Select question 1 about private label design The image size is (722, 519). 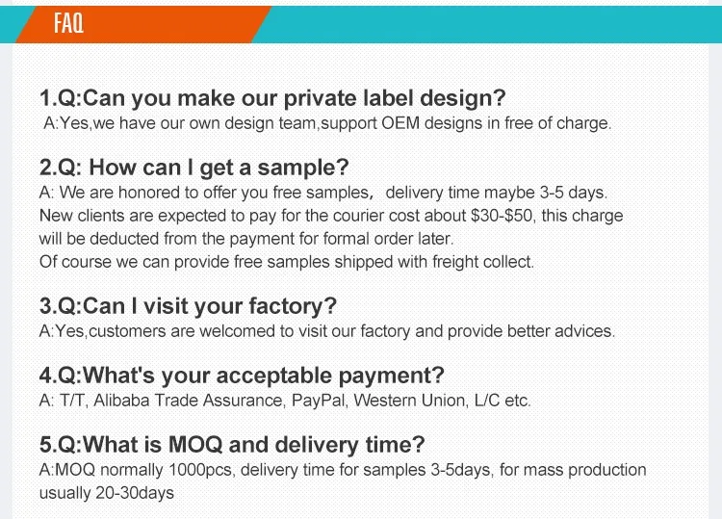tap(272, 98)
